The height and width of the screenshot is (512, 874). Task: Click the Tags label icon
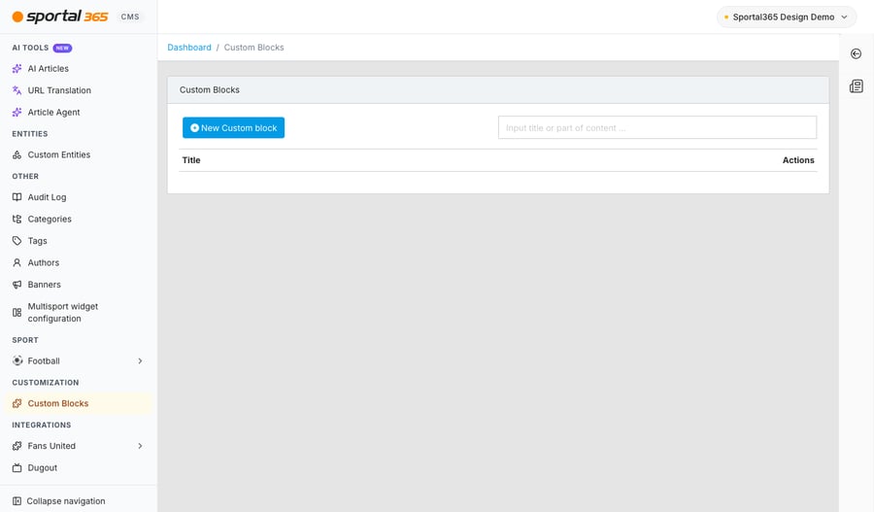point(17,240)
